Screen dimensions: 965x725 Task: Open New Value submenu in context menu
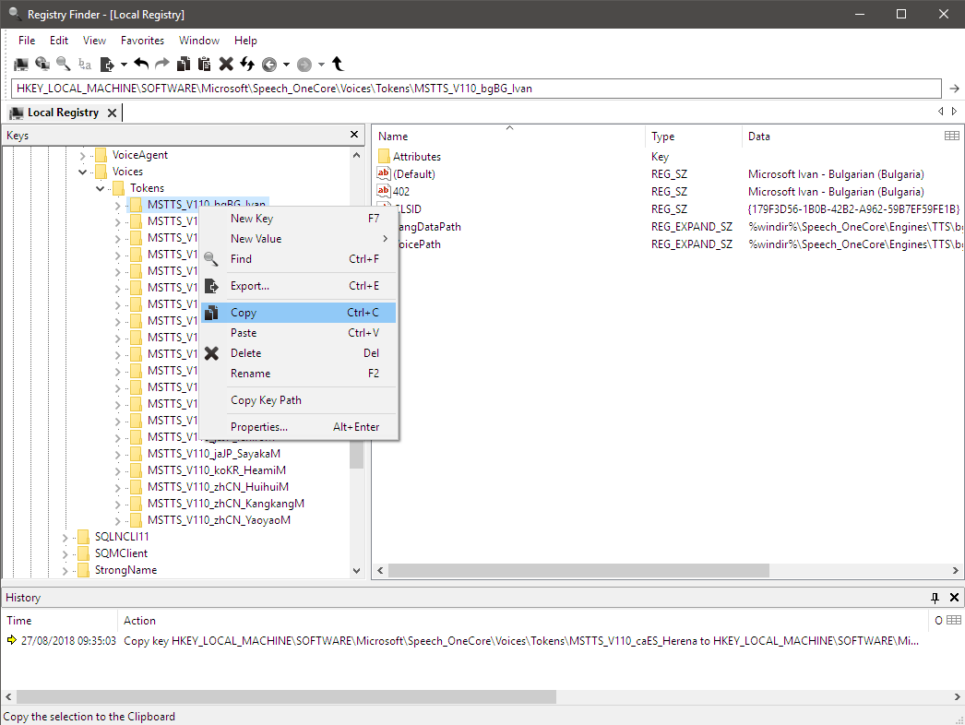(x=299, y=239)
